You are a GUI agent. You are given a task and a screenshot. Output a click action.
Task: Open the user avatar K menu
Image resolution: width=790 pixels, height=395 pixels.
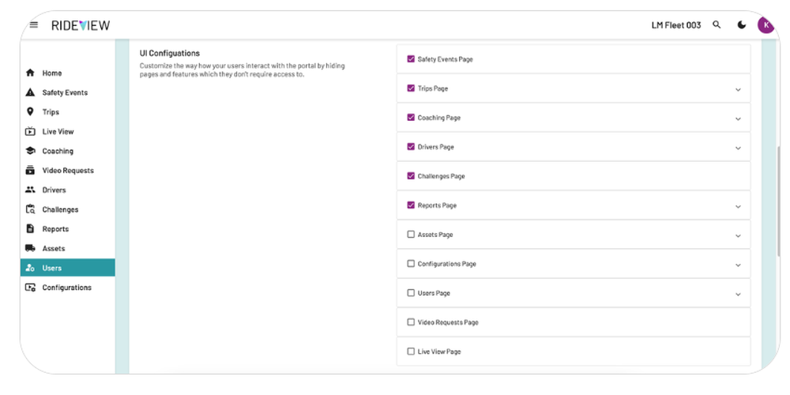tap(766, 24)
